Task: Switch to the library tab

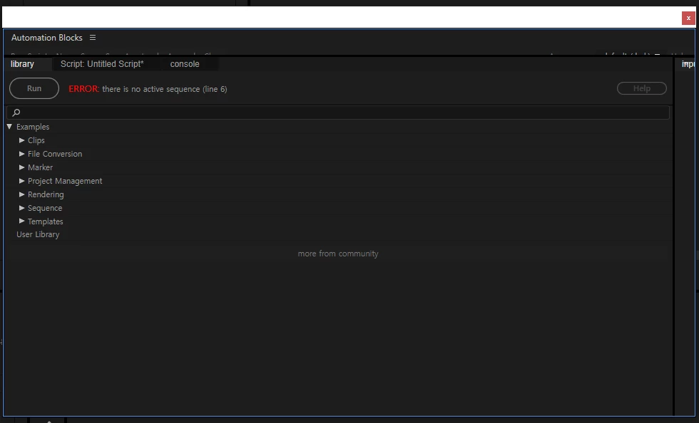Action: click(22, 64)
